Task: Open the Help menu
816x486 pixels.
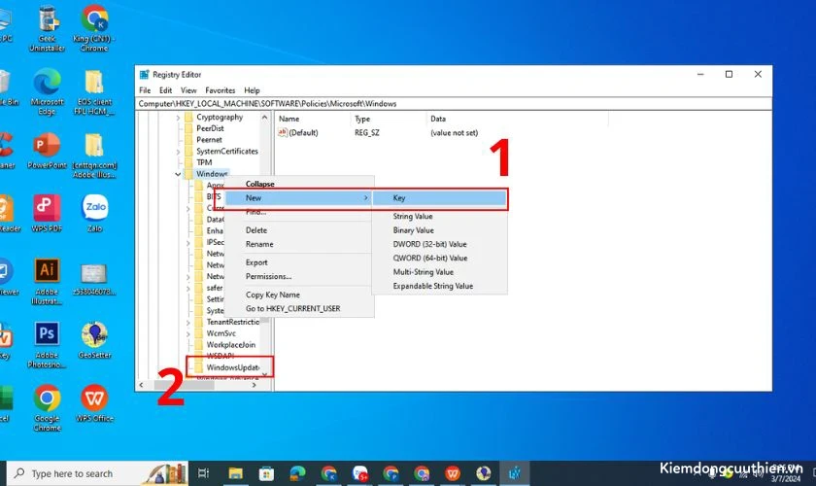Action: pyautogui.click(x=252, y=90)
